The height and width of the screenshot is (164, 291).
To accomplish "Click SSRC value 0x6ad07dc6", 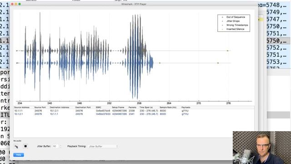I will pyautogui.click(x=103, y=111).
